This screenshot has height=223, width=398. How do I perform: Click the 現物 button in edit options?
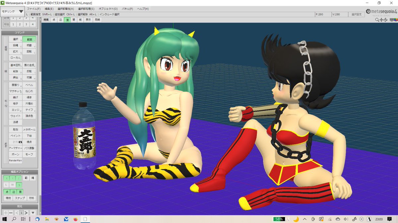(x=8, y=198)
